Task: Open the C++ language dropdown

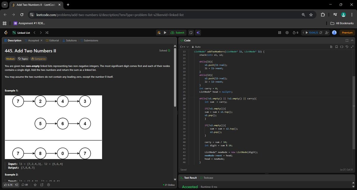Action: [184, 47]
